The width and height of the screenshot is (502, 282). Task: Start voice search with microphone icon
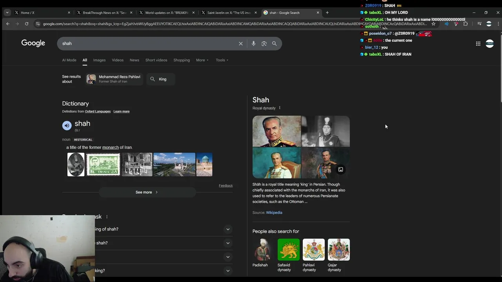coord(253,43)
